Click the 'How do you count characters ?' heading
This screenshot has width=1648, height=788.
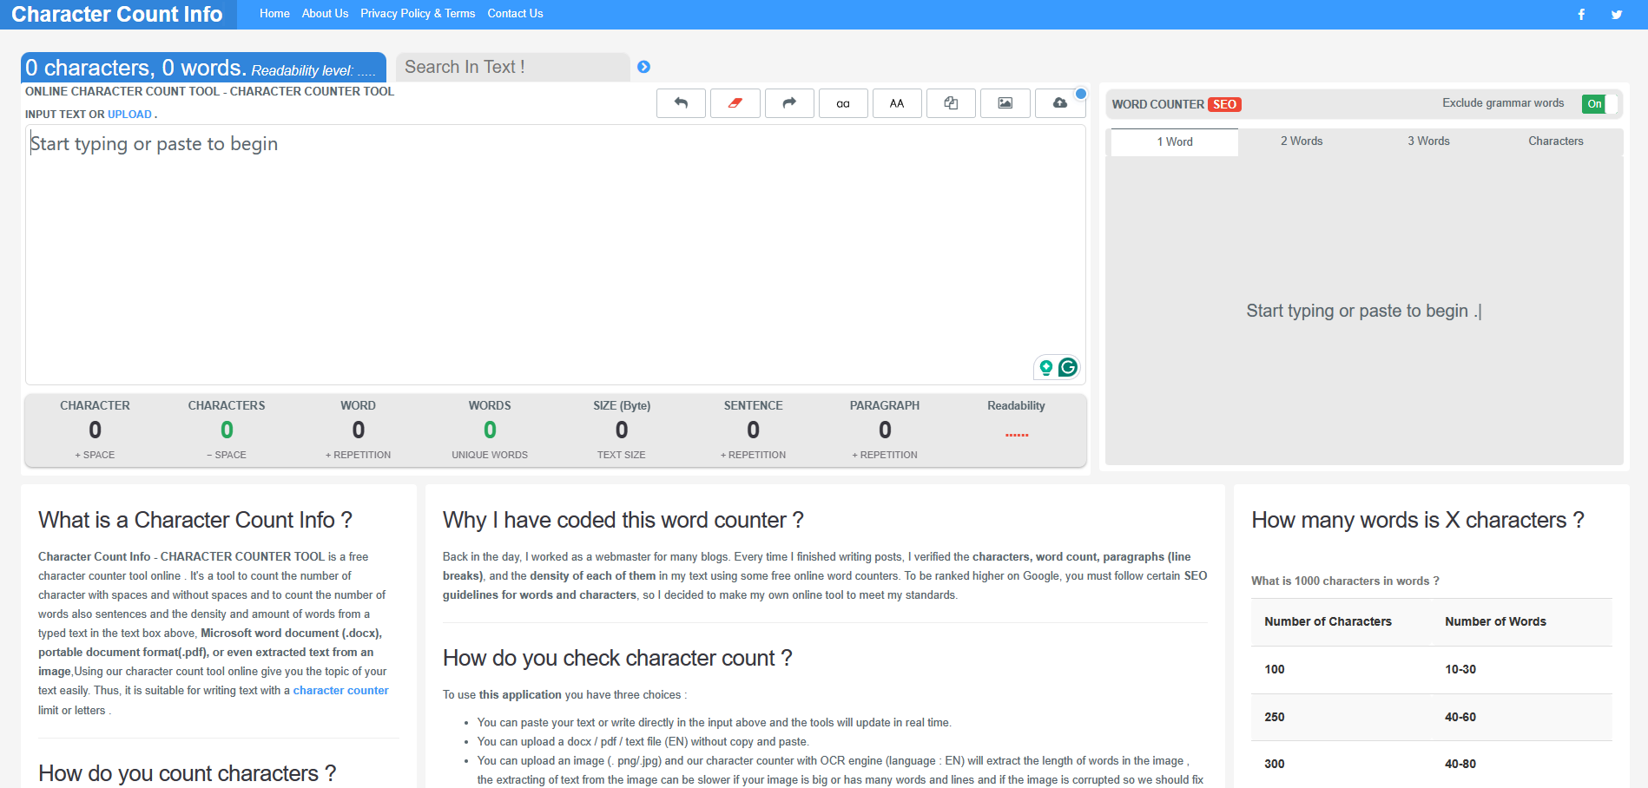[187, 773]
